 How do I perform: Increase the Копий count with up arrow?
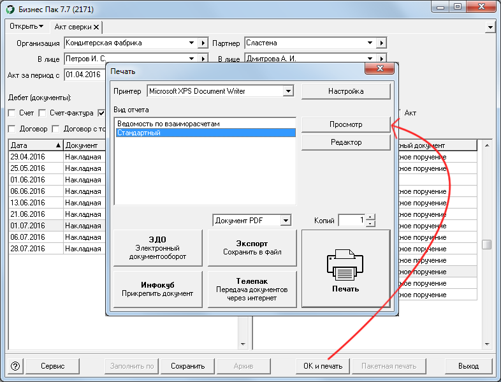point(370,217)
